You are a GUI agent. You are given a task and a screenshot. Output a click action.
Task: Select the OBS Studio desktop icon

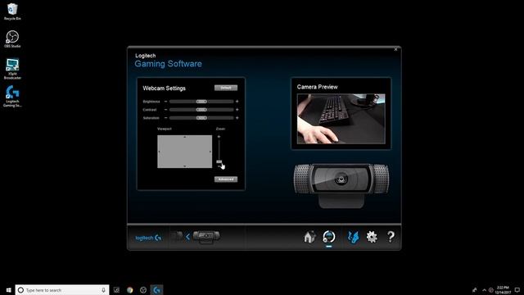[12, 39]
